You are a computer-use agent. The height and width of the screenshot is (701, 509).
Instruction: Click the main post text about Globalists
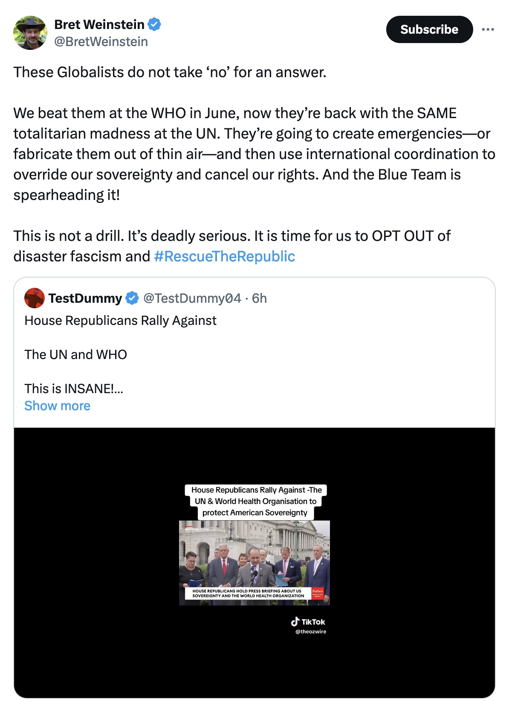[170, 72]
